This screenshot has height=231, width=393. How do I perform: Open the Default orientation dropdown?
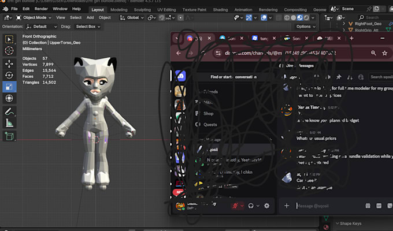point(42,27)
